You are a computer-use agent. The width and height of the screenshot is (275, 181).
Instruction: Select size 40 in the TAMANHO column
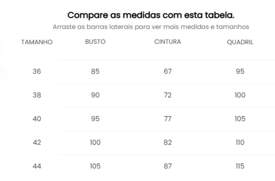click(37, 119)
